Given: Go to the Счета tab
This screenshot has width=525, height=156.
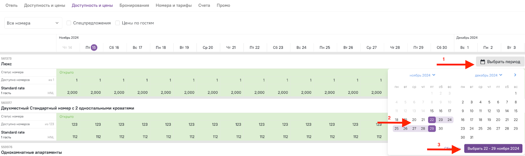Looking at the screenshot, I should click(204, 6).
